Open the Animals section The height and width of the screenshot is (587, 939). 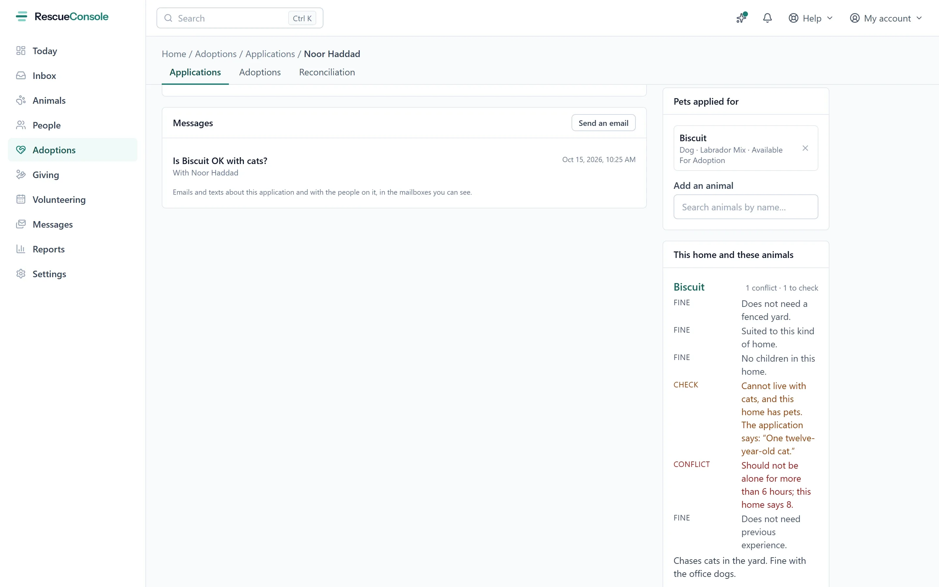pos(73,100)
